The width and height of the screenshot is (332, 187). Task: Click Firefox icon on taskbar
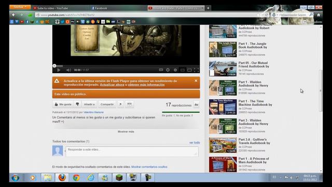62,178
